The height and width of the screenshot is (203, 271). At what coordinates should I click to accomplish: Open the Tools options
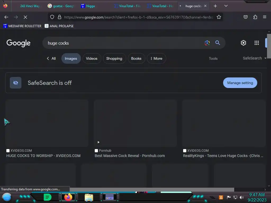213,58
